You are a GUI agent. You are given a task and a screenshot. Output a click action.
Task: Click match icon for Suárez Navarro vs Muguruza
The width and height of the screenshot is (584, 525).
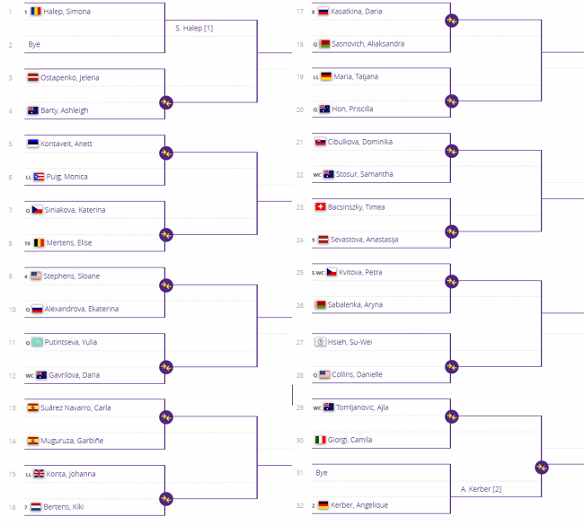(165, 416)
